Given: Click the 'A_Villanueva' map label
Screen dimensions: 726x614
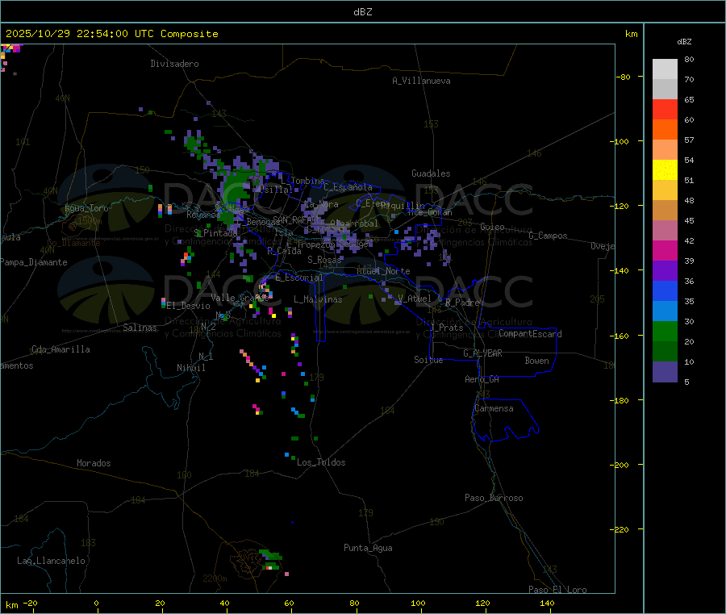Looking at the screenshot, I should [421, 81].
